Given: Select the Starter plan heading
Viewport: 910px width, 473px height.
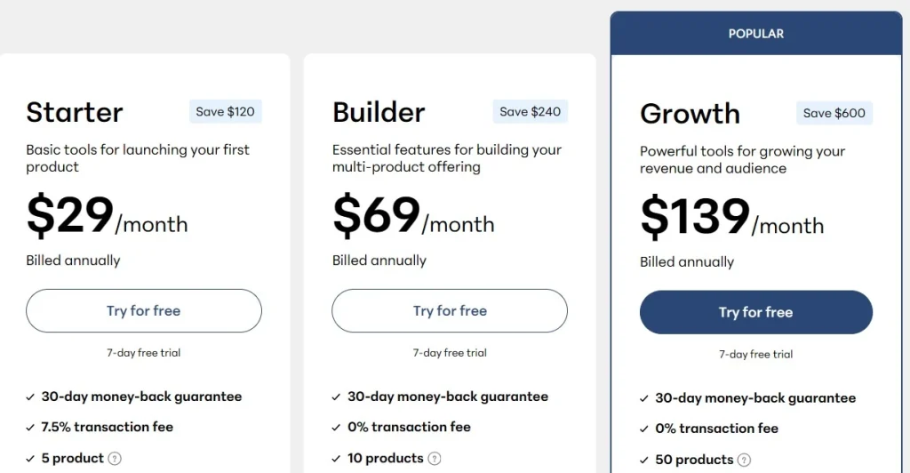Looking at the screenshot, I should [x=75, y=112].
